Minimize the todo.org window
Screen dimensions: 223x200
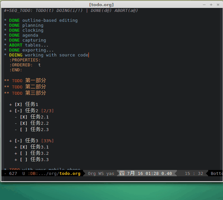[x=204, y=5]
